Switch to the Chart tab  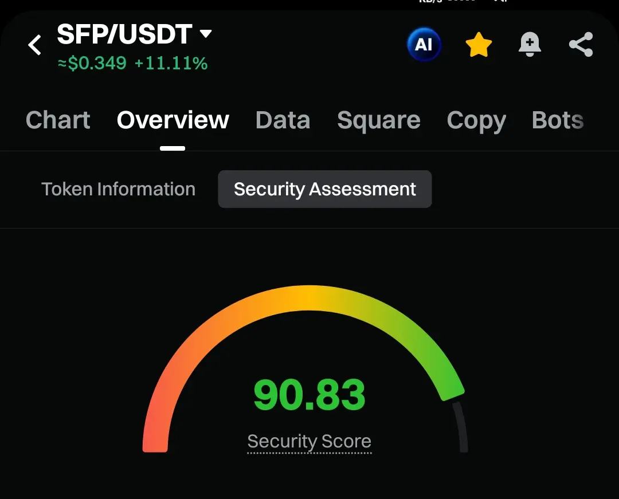(x=58, y=120)
